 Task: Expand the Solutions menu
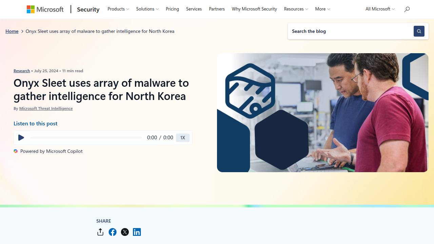click(147, 9)
